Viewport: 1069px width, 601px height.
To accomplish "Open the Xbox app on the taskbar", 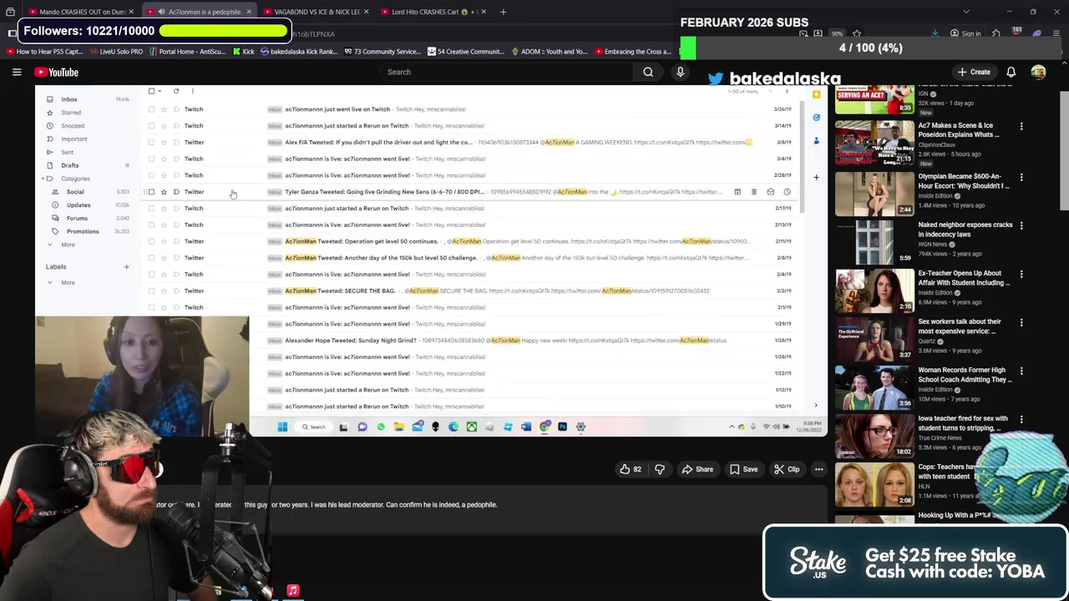I will [472, 427].
